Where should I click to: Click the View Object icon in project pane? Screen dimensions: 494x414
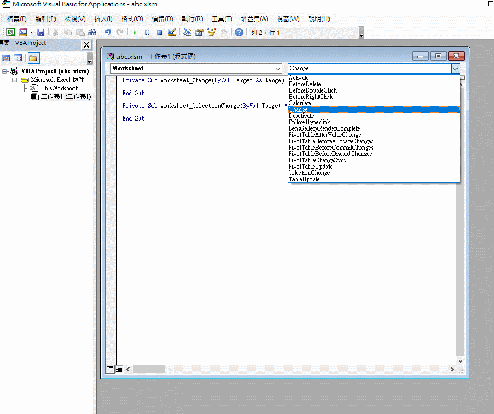pyautogui.click(x=18, y=58)
